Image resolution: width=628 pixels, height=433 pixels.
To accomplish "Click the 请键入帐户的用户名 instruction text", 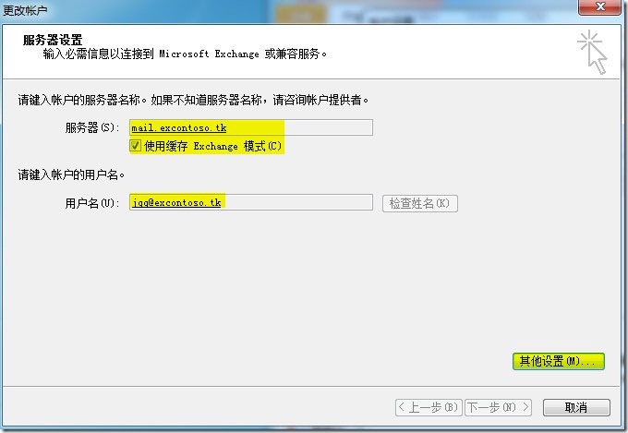I will (x=72, y=173).
